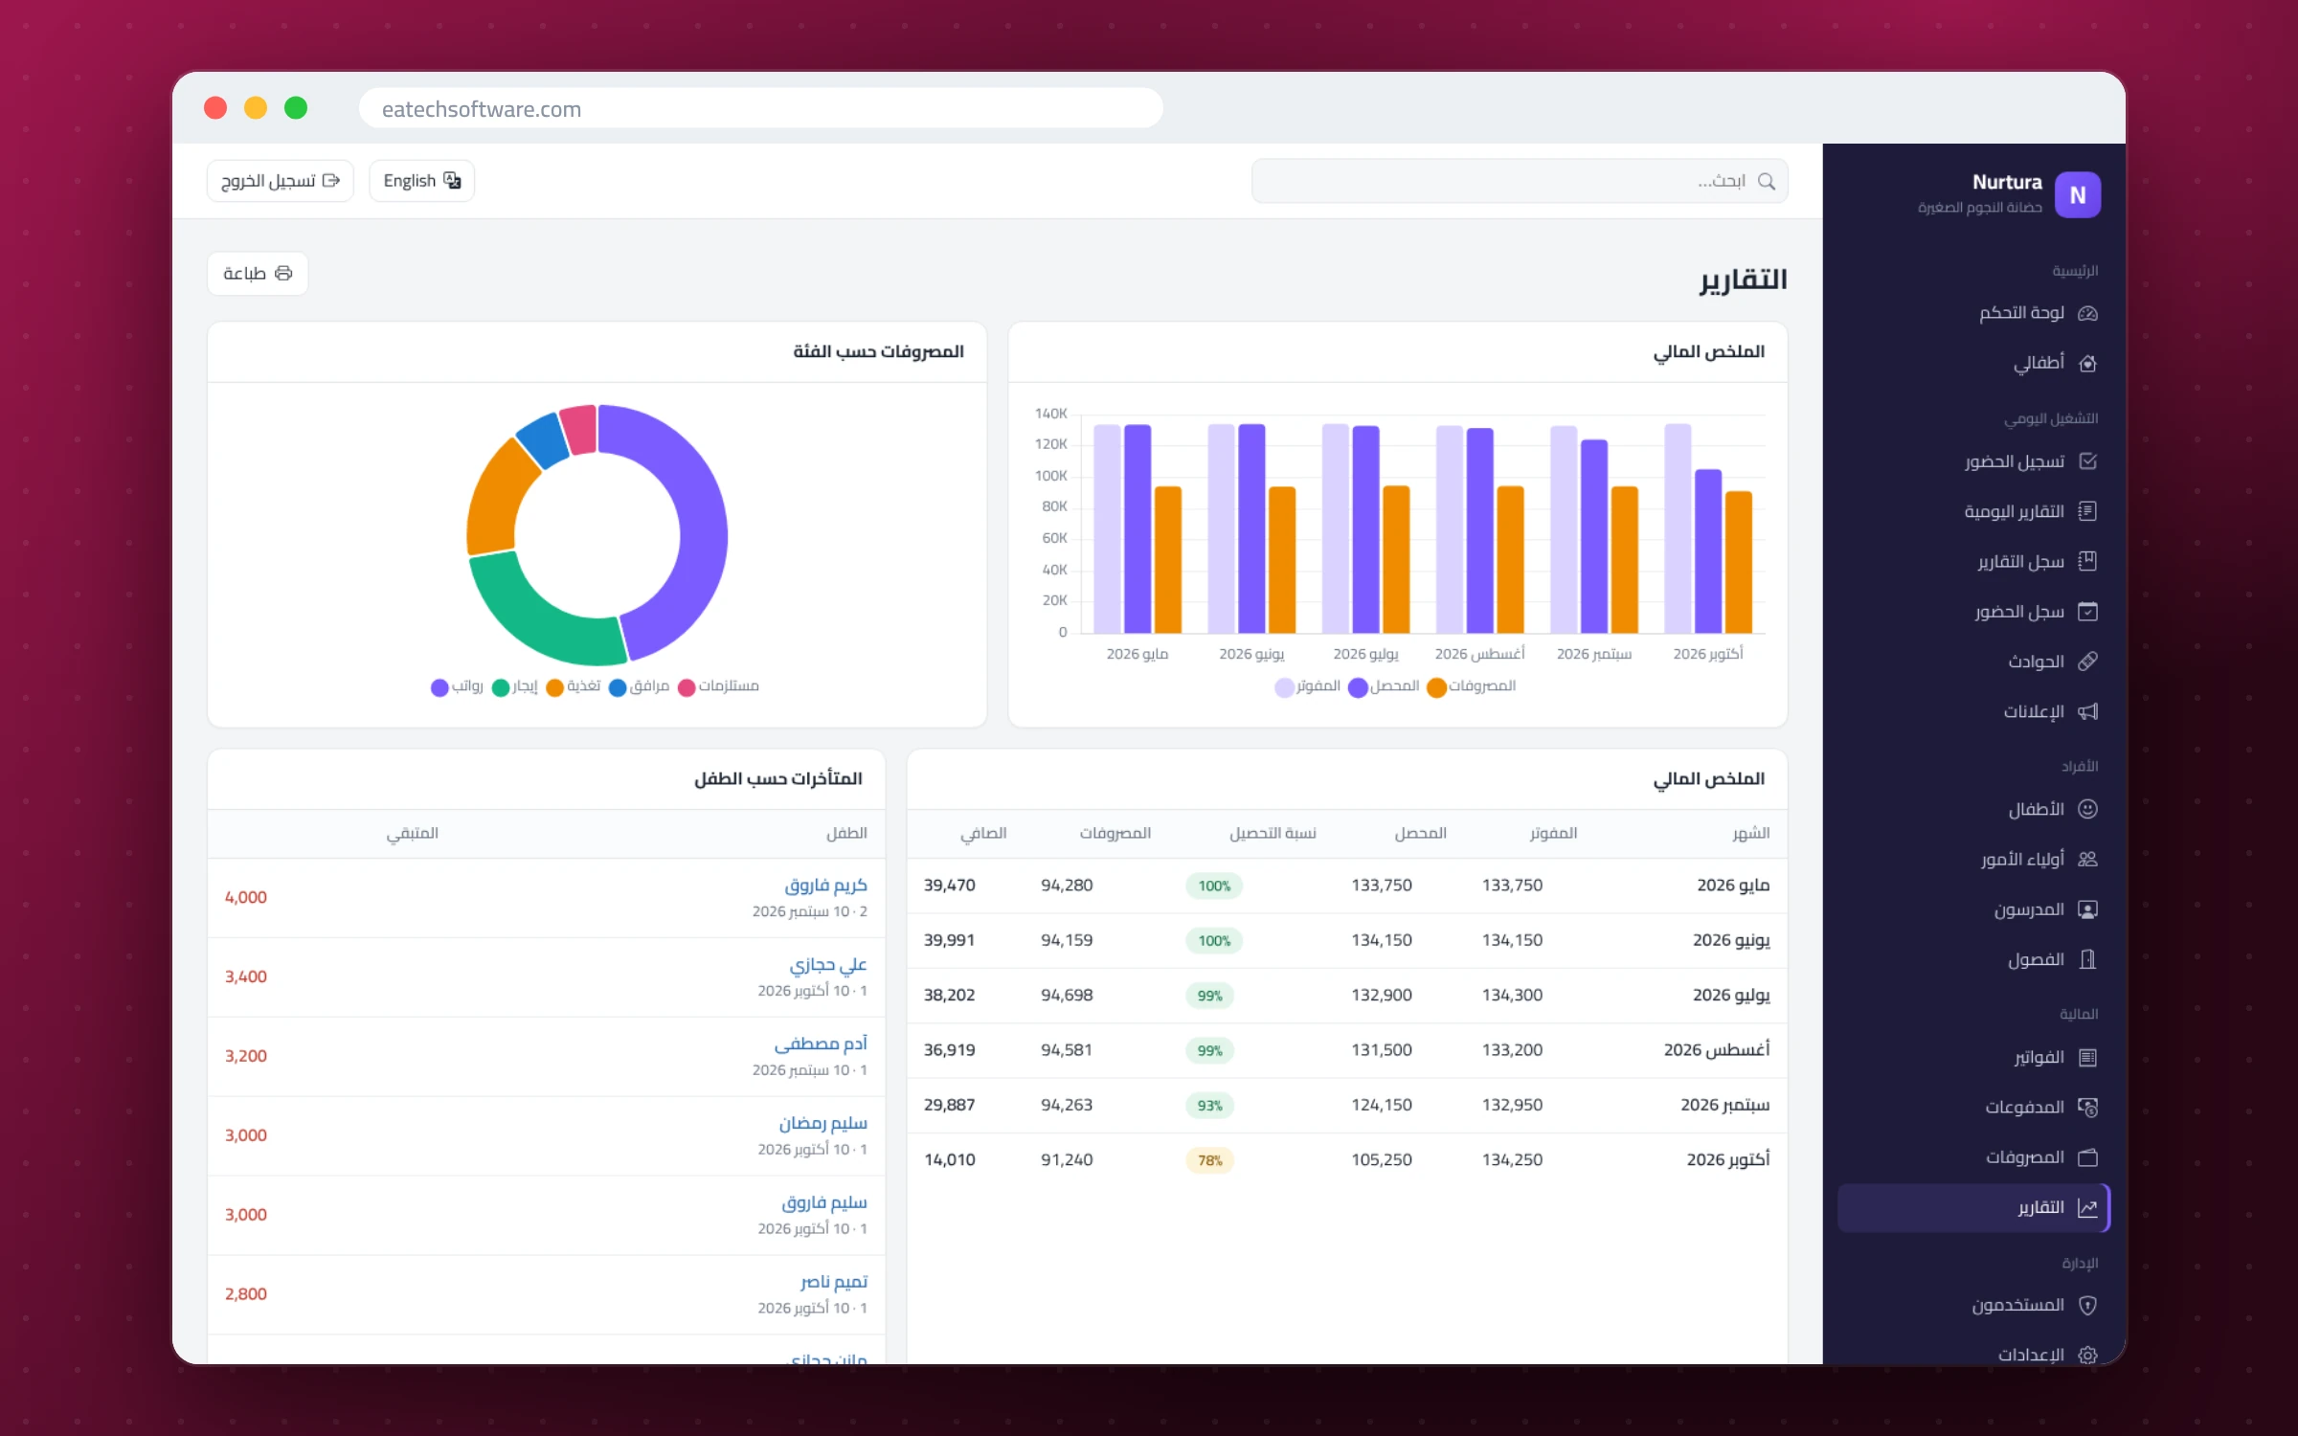Toggle the المصروفات orange legend swatch
2298x1436 pixels.
click(x=1436, y=687)
